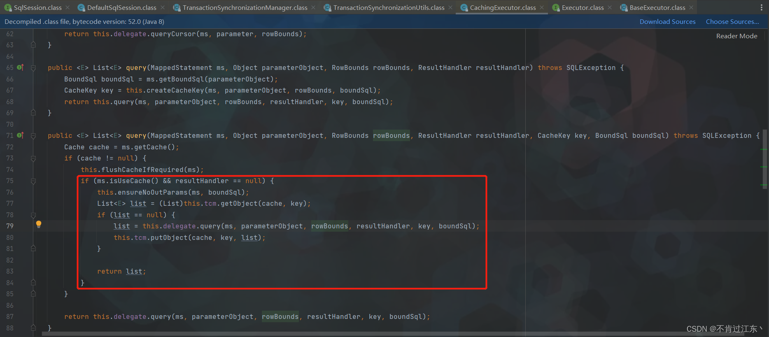Close the TransactionSynchronizationUtils.class tab

(450, 7)
